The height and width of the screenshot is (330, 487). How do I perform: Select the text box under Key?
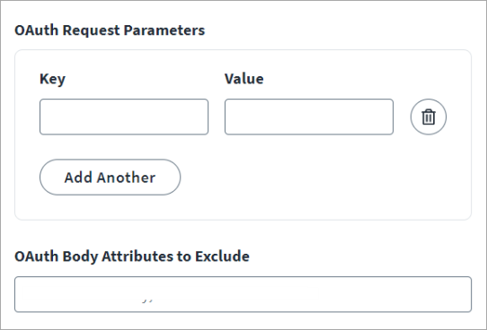124,117
